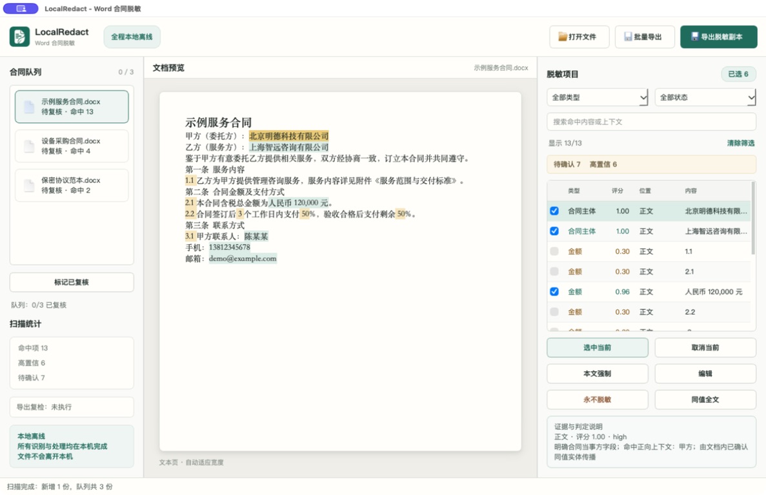766x495 pixels.
Task: Check the 金额 row with content 1.1
Action: tap(554, 251)
